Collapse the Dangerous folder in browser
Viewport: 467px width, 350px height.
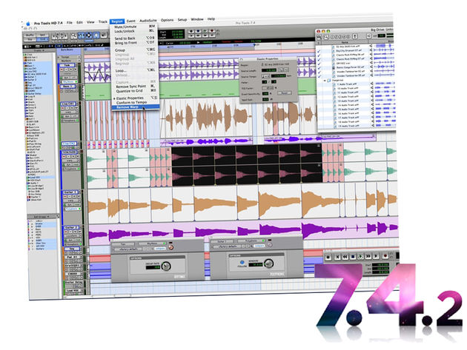pos(325,81)
